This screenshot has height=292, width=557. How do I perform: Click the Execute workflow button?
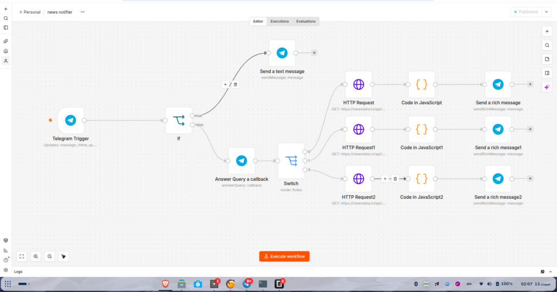284,256
